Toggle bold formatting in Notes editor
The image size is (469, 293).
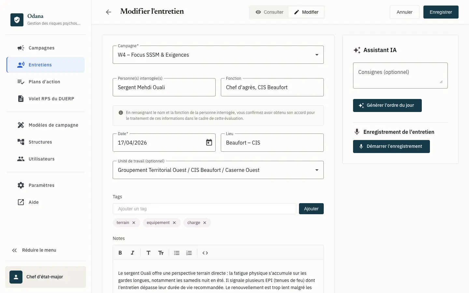coord(120,253)
